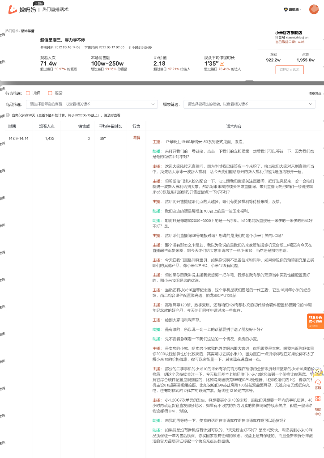
Task: Open the 帮助中心 help center
Action: tap(318, 411)
